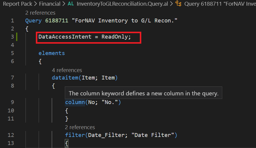Open 2 references lens above filter line

pos(80,127)
